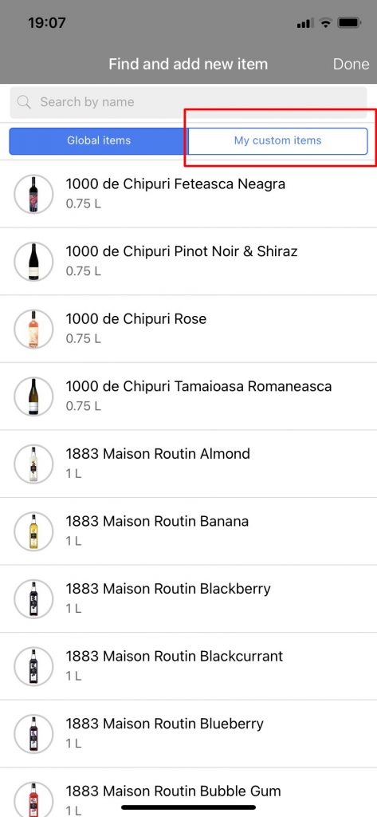Tap the Wi-Fi status icon

(325, 23)
